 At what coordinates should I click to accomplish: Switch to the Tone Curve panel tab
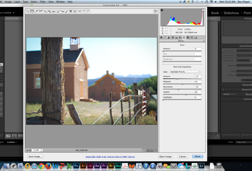[x=165, y=37]
